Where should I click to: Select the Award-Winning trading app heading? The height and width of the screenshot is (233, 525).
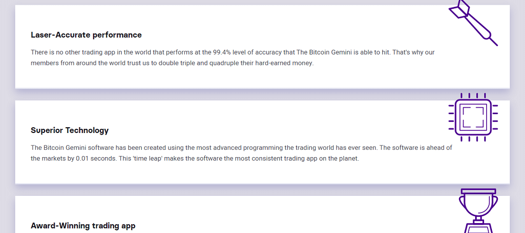(83, 226)
